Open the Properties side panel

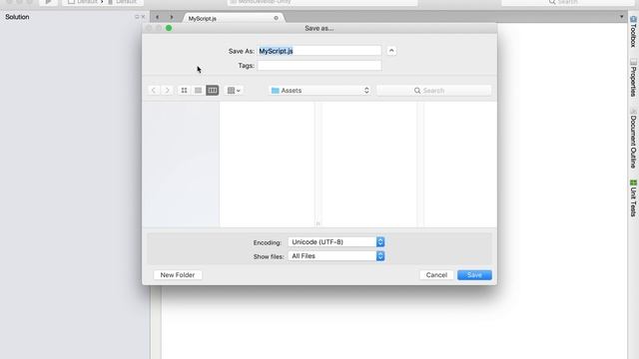(x=633, y=79)
